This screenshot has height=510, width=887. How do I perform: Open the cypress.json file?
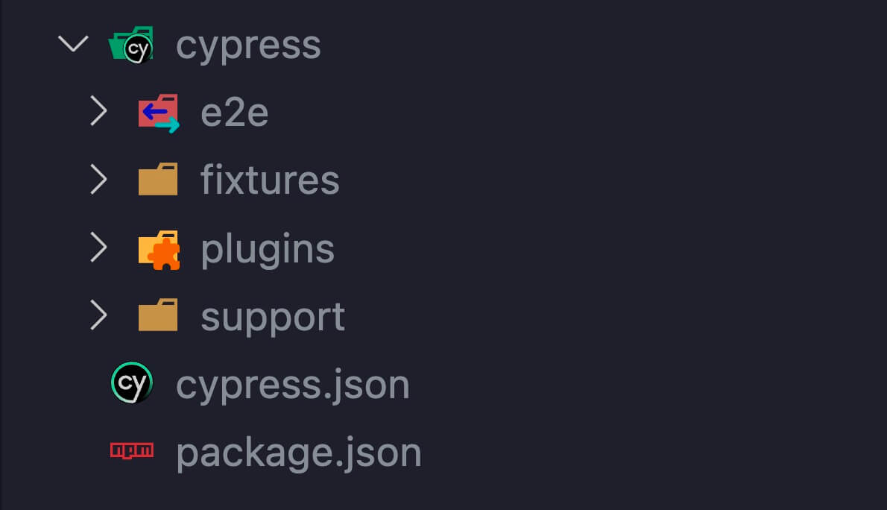tap(292, 382)
